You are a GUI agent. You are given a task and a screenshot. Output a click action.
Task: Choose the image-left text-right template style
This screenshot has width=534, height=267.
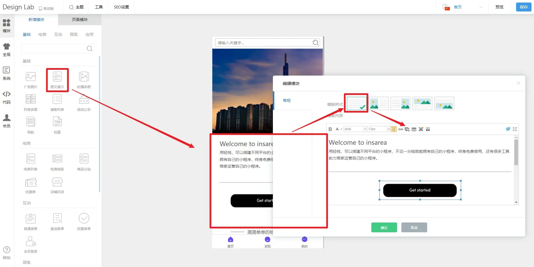[x=379, y=103]
